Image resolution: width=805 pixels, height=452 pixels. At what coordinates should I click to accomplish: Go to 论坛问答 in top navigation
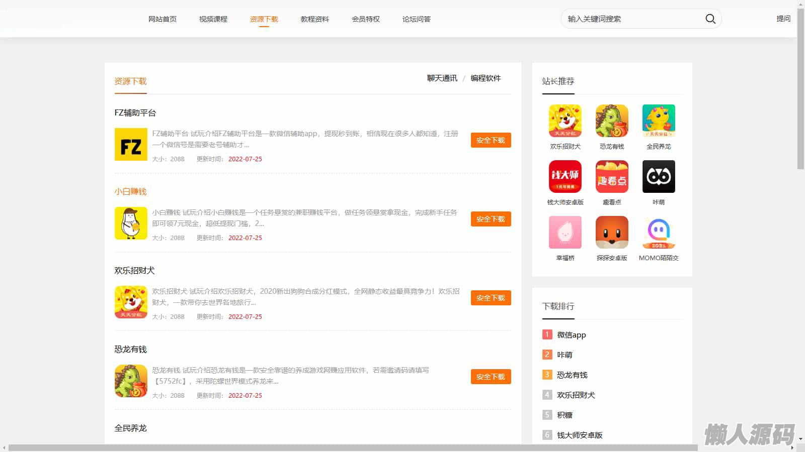coord(416,19)
